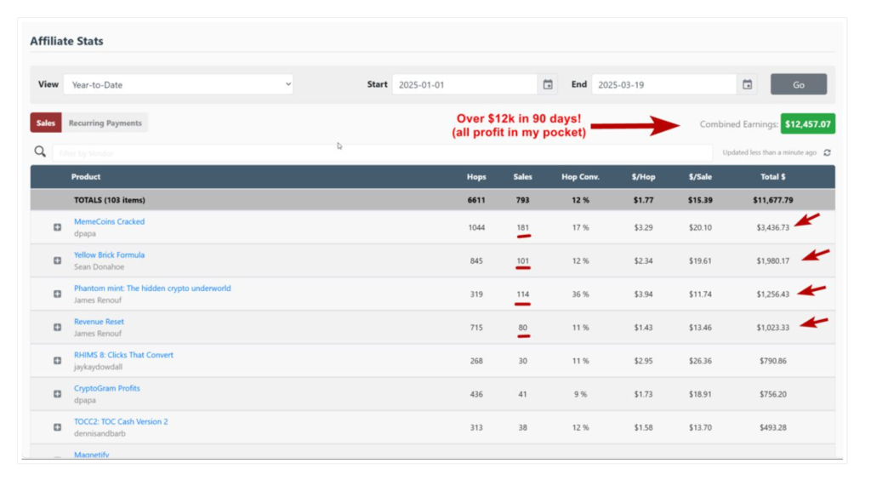Click the TOTALS (103 items) label

pyautogui.click(x=110, y=200)
